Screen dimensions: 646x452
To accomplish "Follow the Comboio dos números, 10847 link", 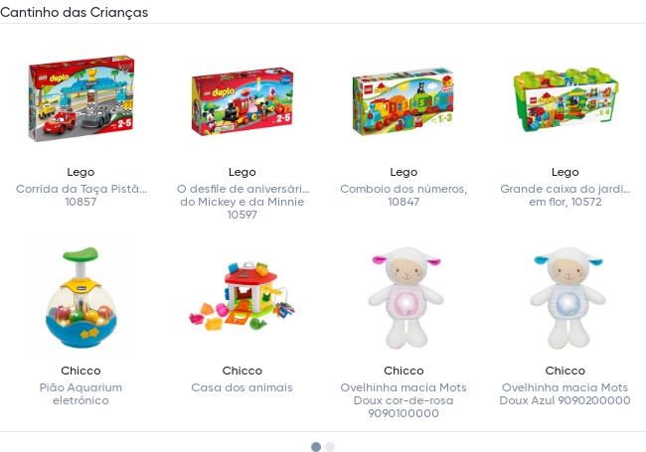I will pyautogui.click(x=404, y=195).
